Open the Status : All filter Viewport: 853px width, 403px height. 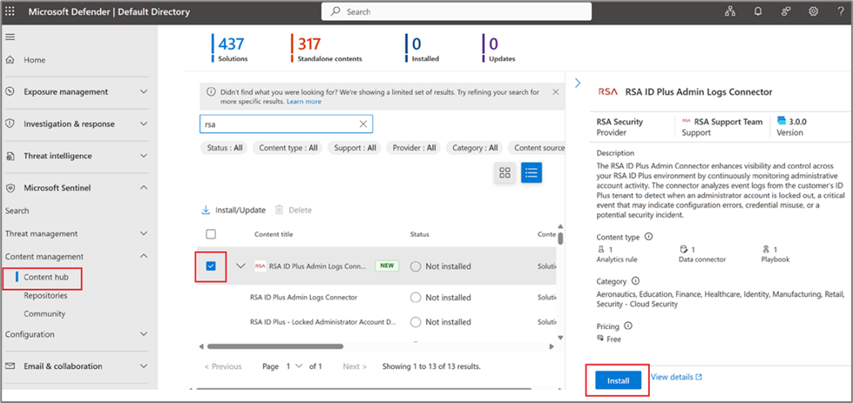point(225,148)
